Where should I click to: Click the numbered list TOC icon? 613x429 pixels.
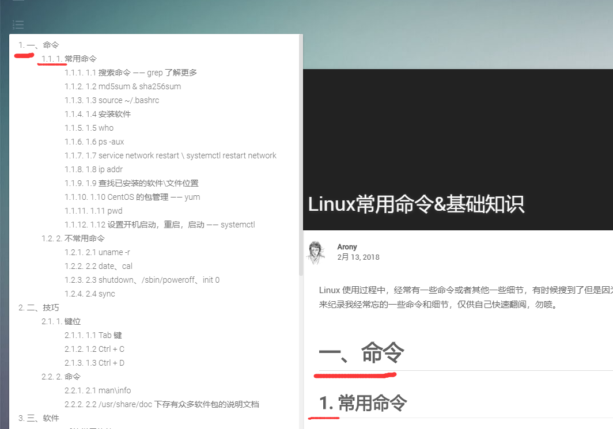click(18, 25)
